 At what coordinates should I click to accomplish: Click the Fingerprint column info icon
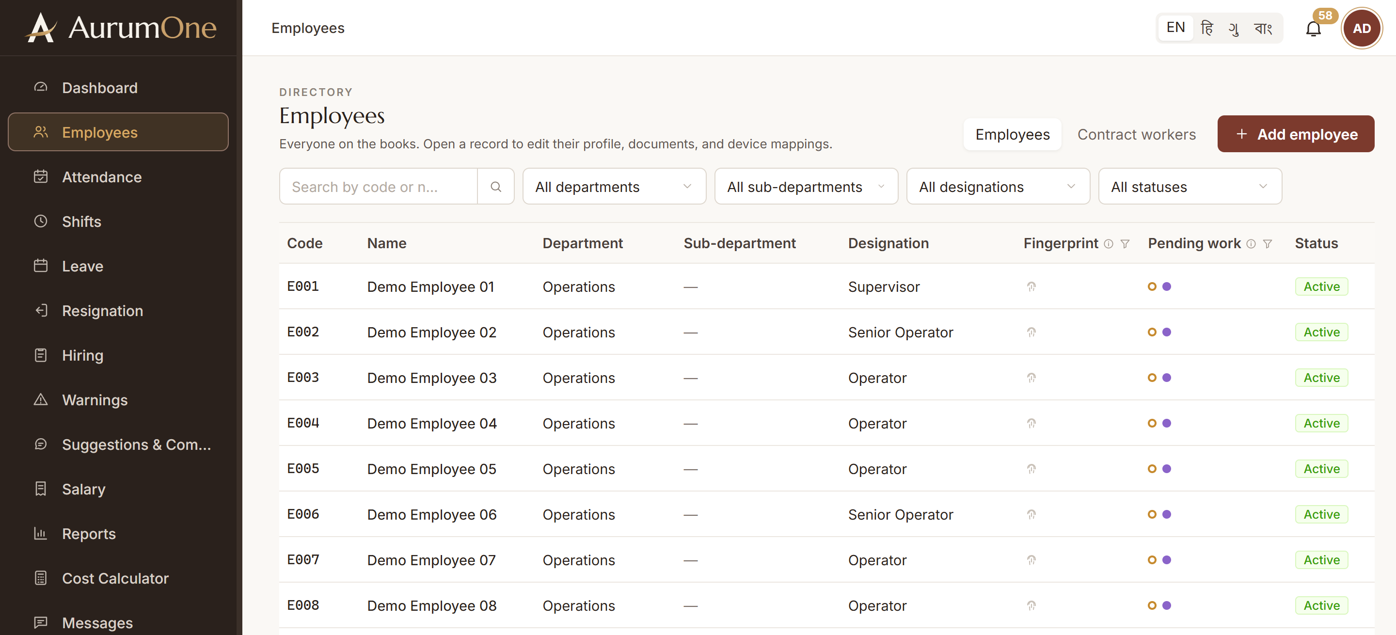point(1109,244)
